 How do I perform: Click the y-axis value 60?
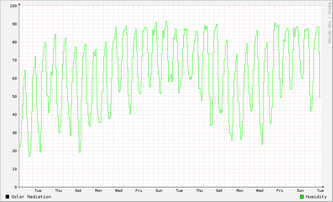[14, 78]
